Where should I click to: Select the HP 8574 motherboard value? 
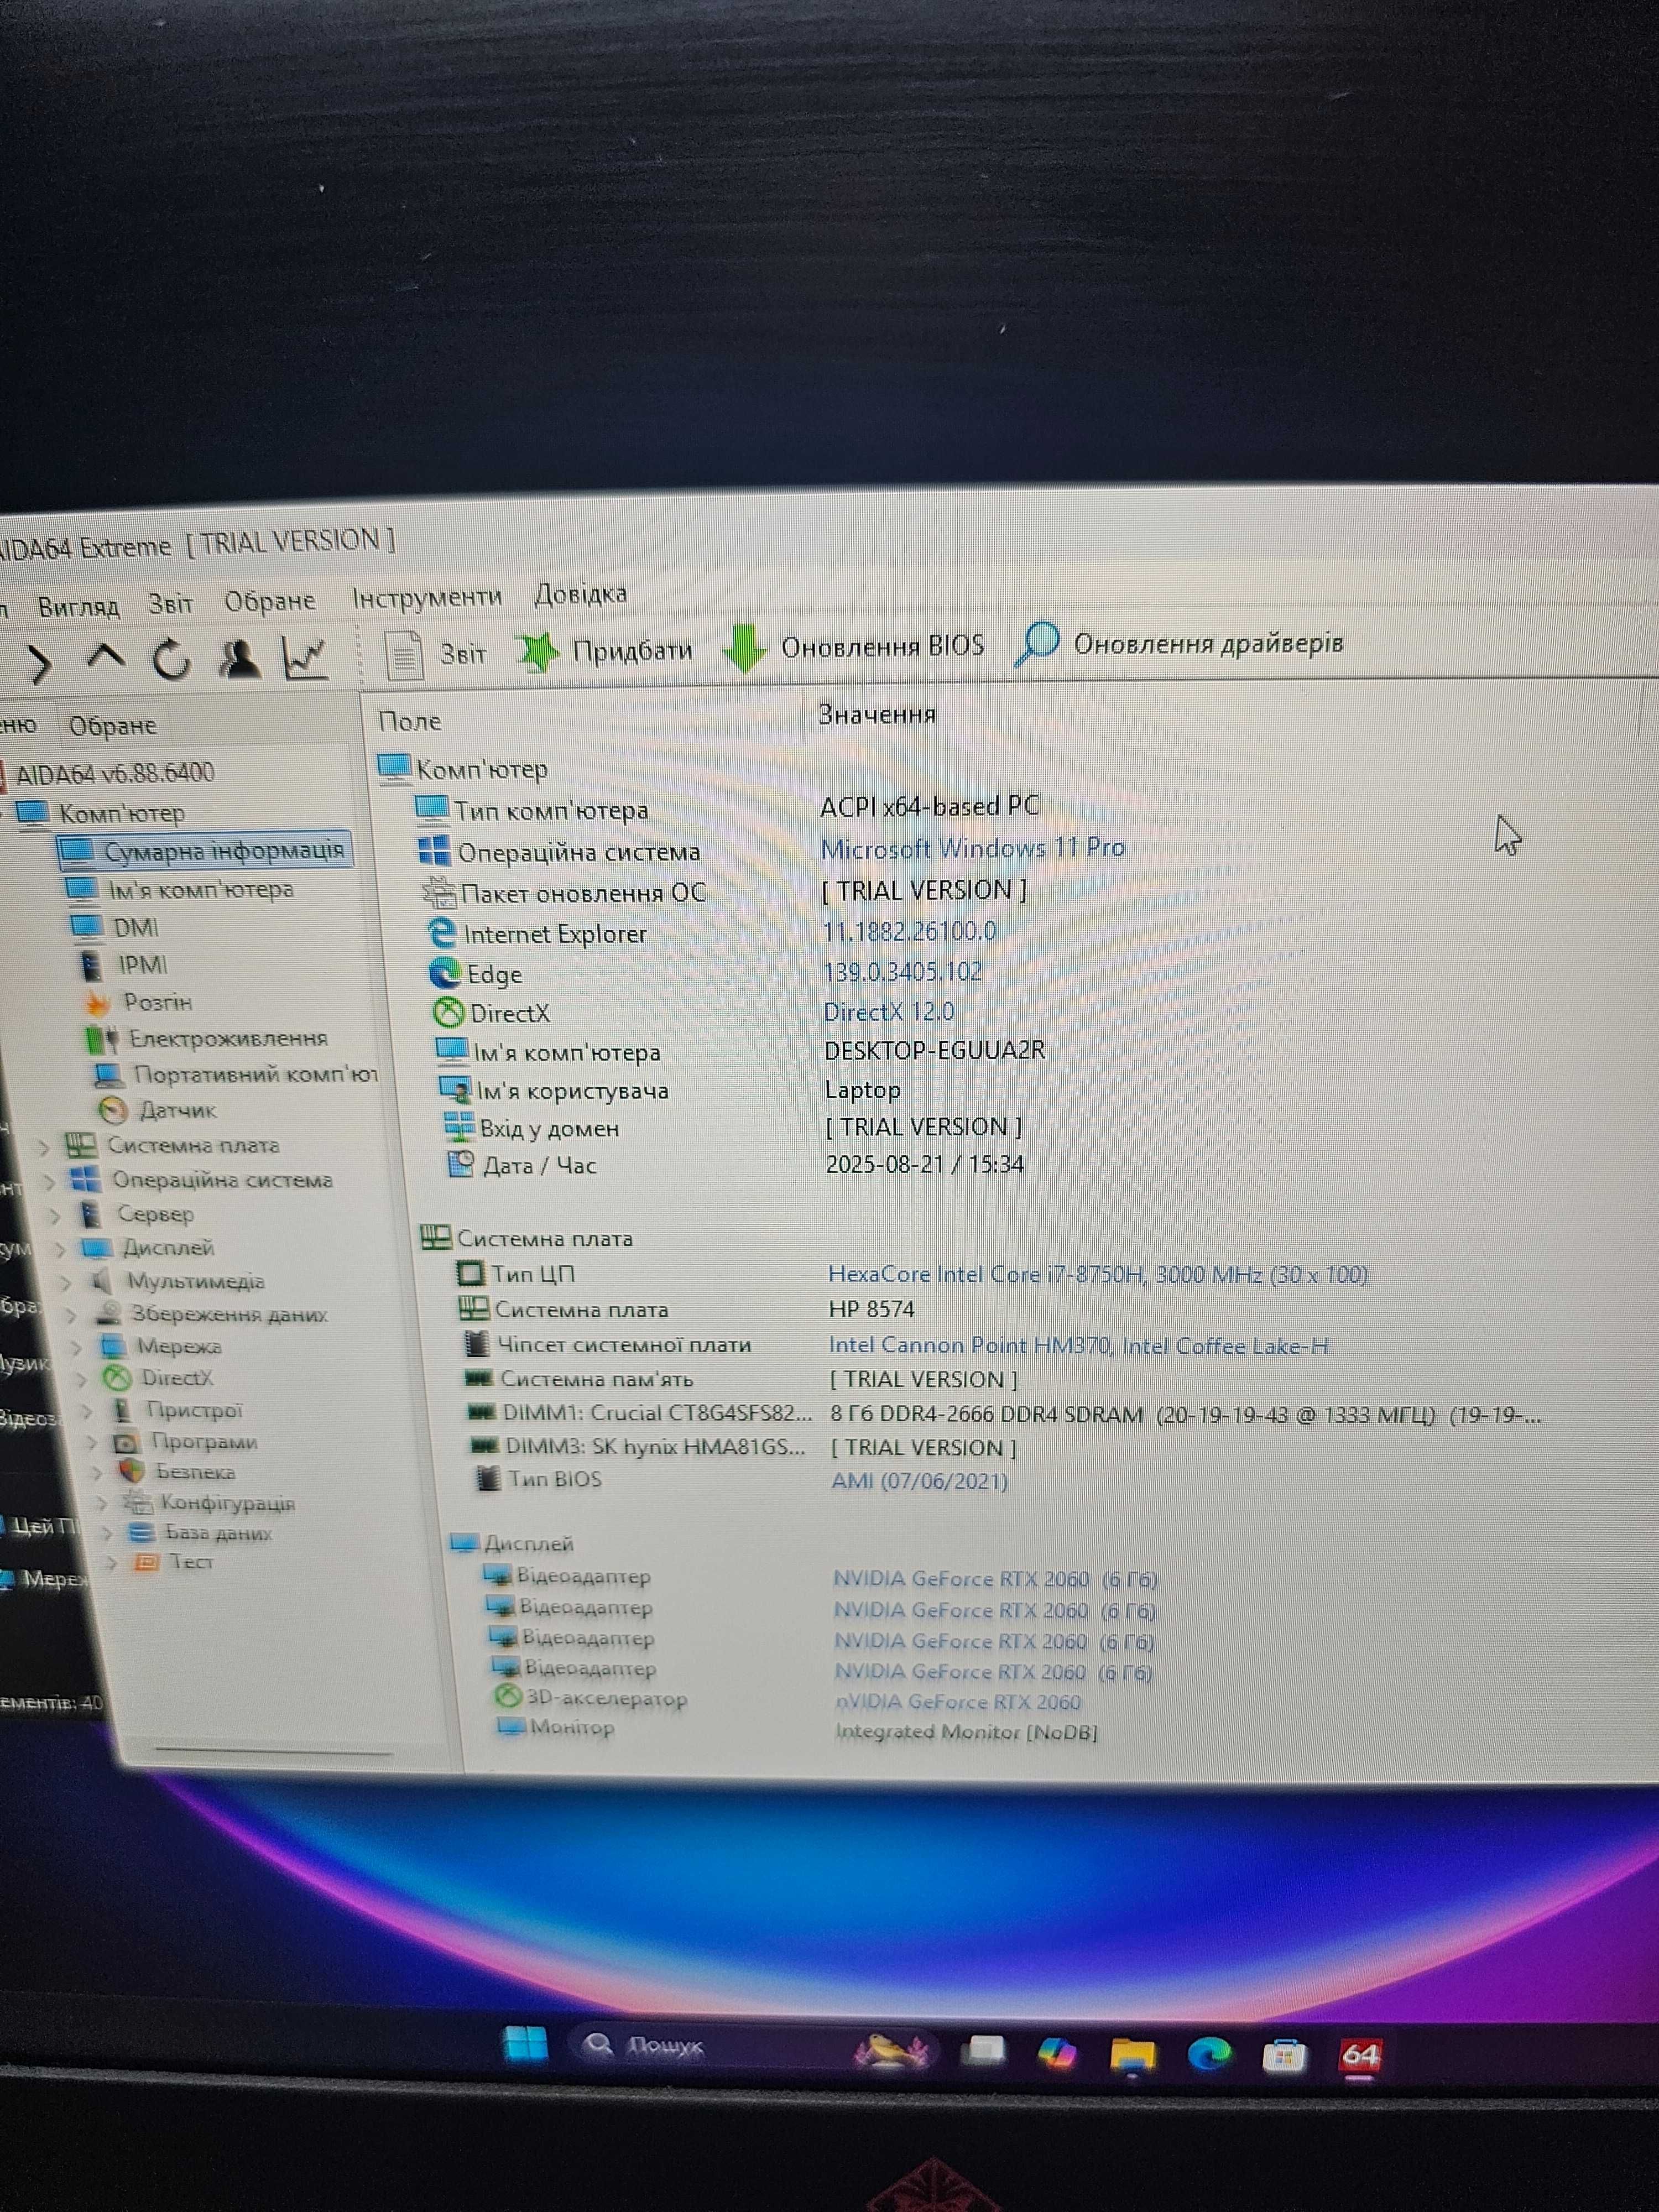click(x=871, y=1309)
